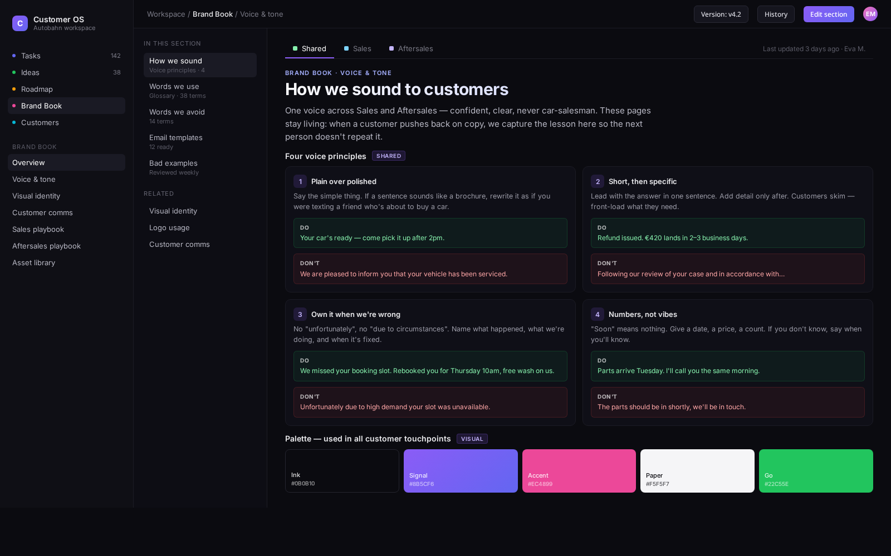Open Email templates section

200,142
